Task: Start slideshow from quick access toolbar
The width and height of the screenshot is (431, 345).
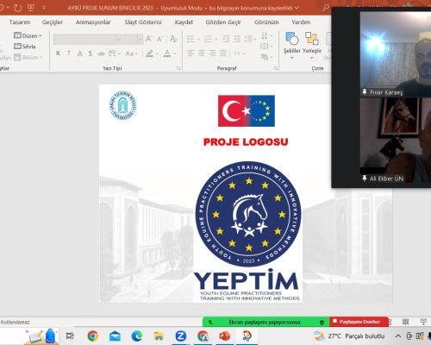Action: [x=31, y=8]
